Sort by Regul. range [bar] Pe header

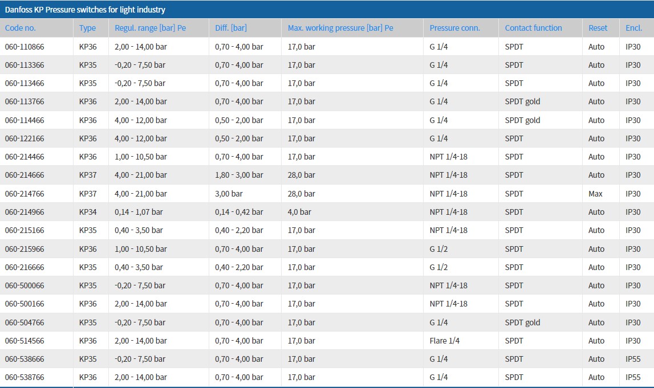click(x=151, y=28)
